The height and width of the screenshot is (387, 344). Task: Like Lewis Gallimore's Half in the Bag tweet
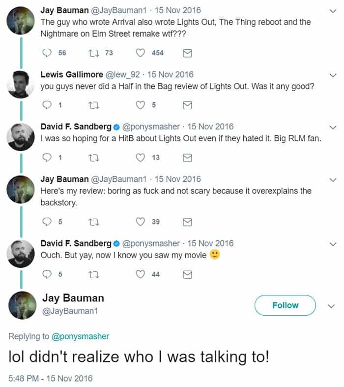pyautogui.click(x=141, y=105)
